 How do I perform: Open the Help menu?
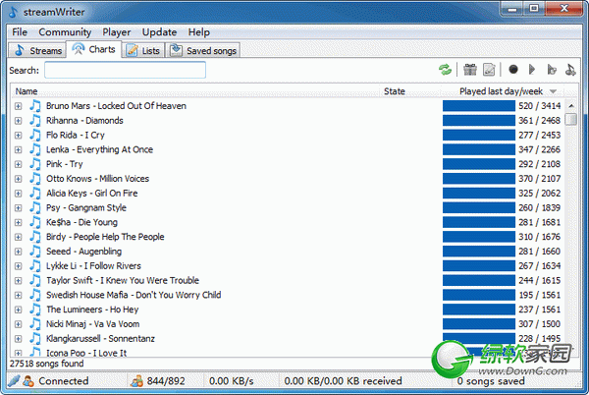198,32
